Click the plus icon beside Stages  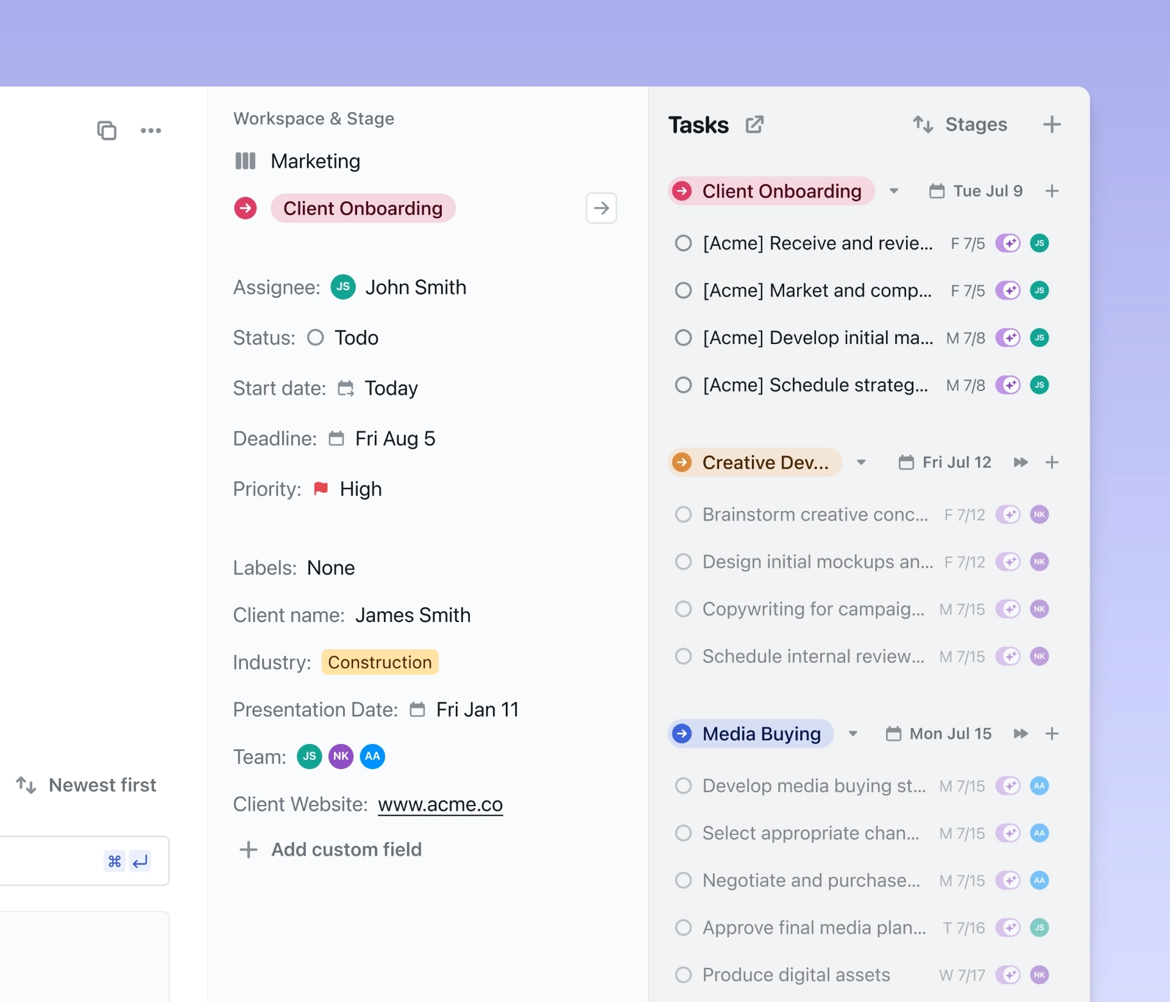click(x=1052, y=124)
